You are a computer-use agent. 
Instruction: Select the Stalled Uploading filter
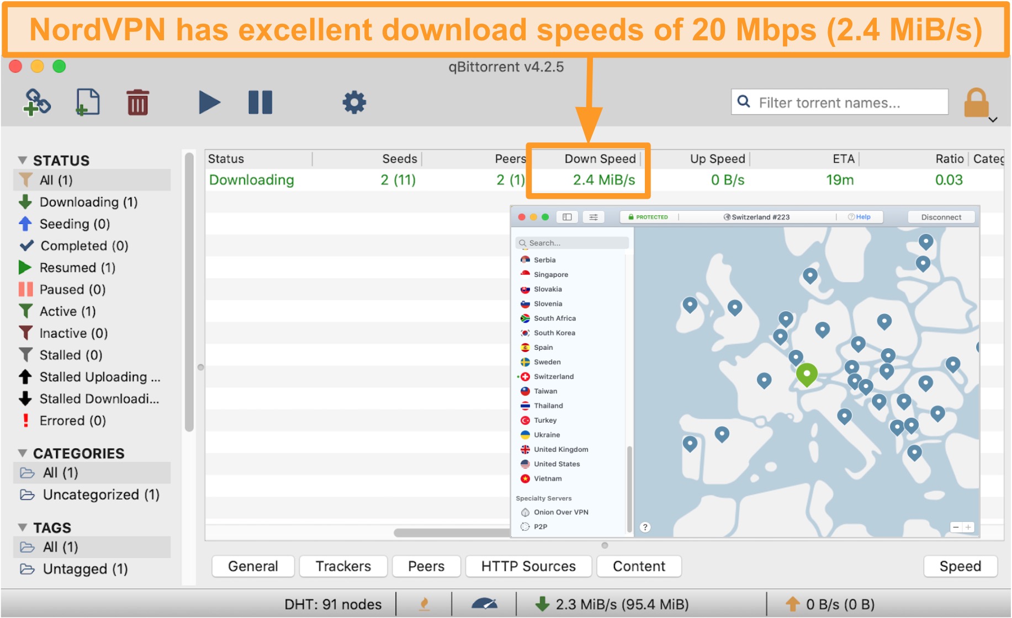92,377
